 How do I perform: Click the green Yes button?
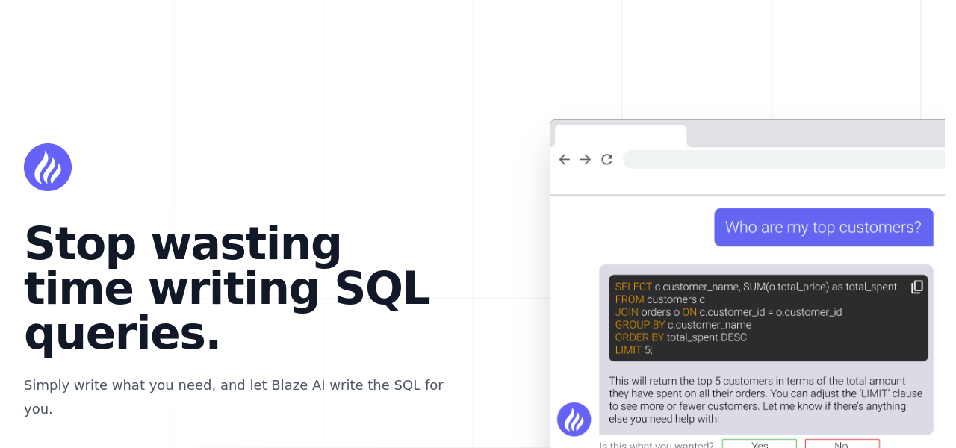pyautogui.click(x=759, y=444)
